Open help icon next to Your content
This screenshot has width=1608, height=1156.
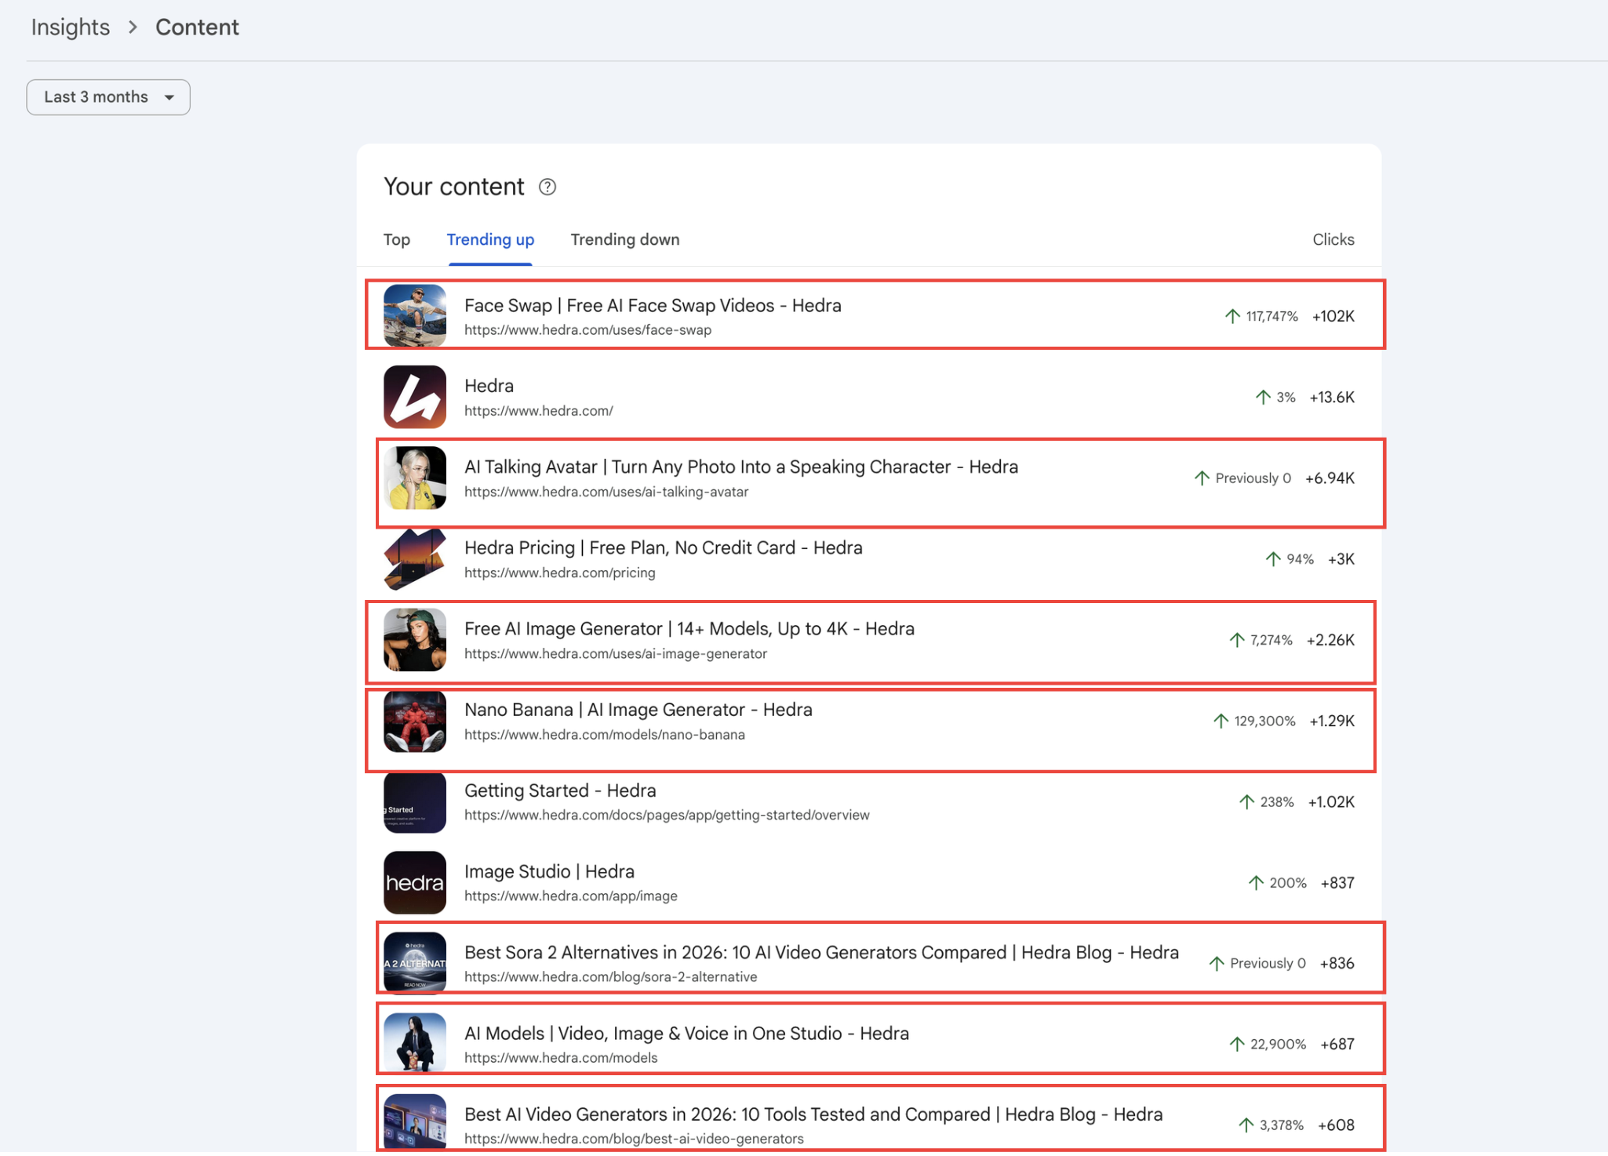[x=548, y=187]
